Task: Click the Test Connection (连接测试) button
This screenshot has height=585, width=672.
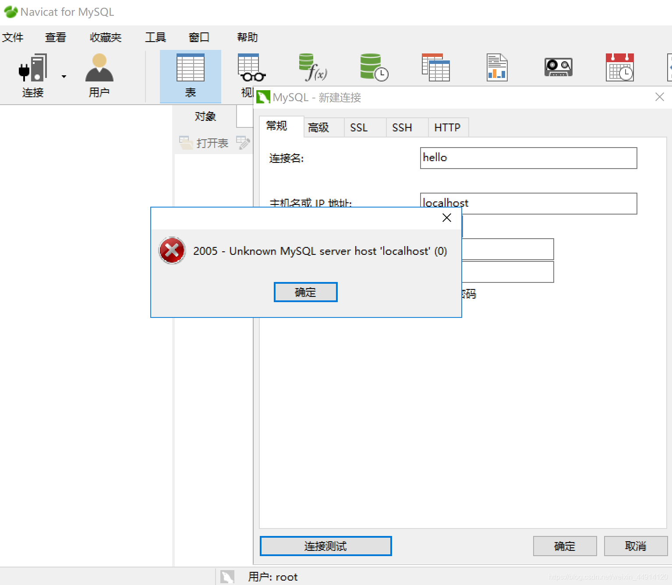Action: [325, 546]
